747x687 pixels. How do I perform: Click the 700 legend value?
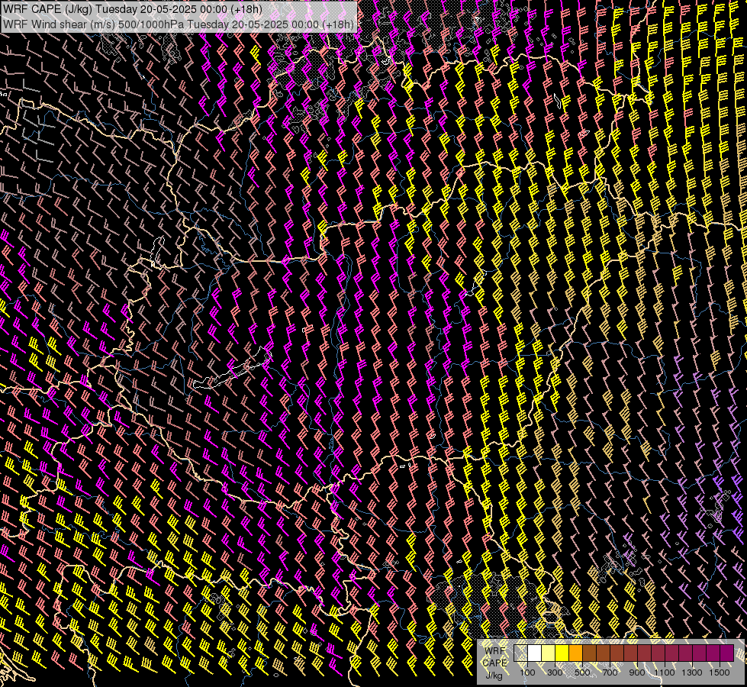pyautogui.click(x=610, y=672)
